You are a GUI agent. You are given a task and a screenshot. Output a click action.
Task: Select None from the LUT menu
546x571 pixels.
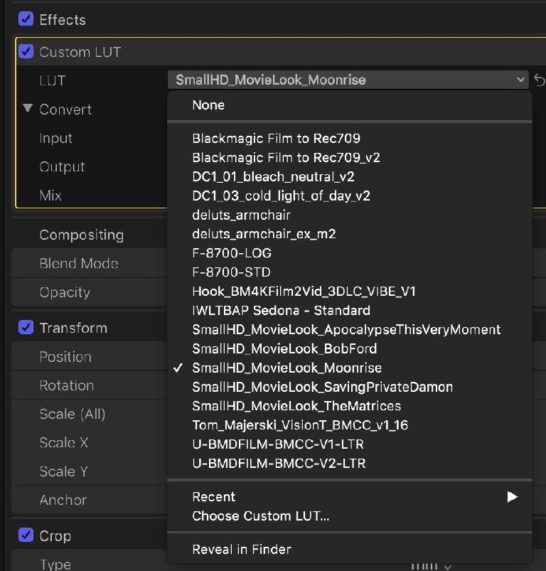click(x=208, y=105)
